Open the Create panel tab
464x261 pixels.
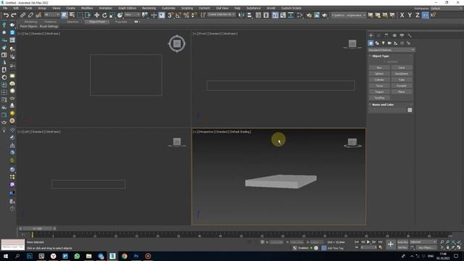click(370, 36)
